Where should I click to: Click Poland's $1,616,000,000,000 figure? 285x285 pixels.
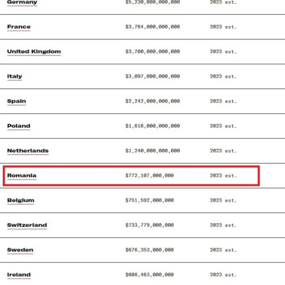[153, 126]
